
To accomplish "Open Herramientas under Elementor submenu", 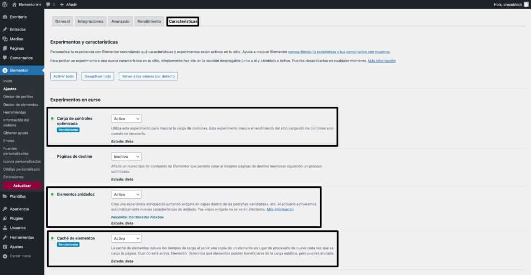I will point(15,113).
